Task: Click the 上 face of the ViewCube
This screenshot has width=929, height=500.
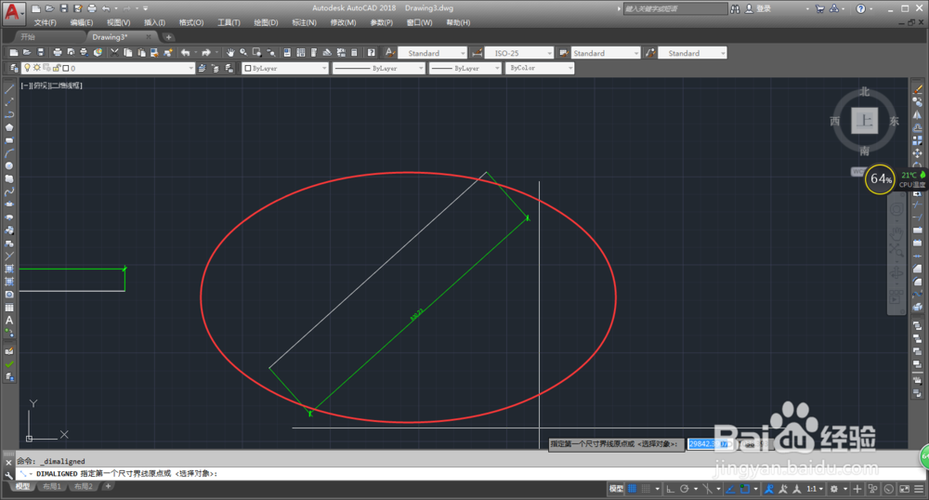Action: pos(864,121)
